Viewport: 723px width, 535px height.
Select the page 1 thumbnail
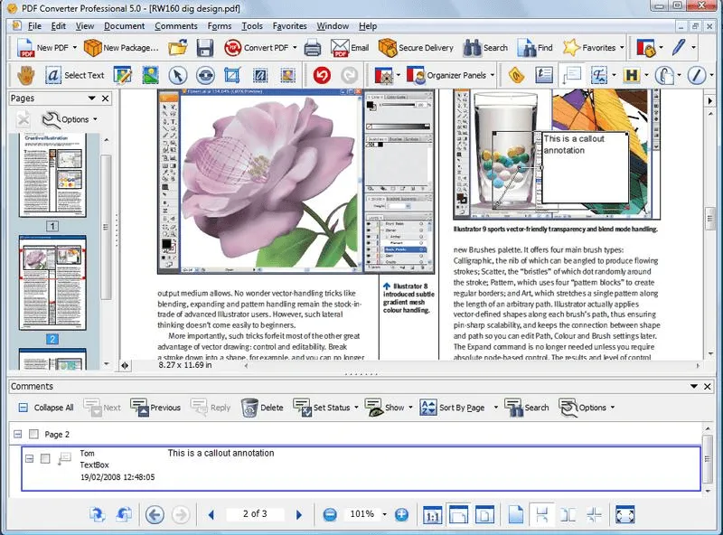coord(52,174)
